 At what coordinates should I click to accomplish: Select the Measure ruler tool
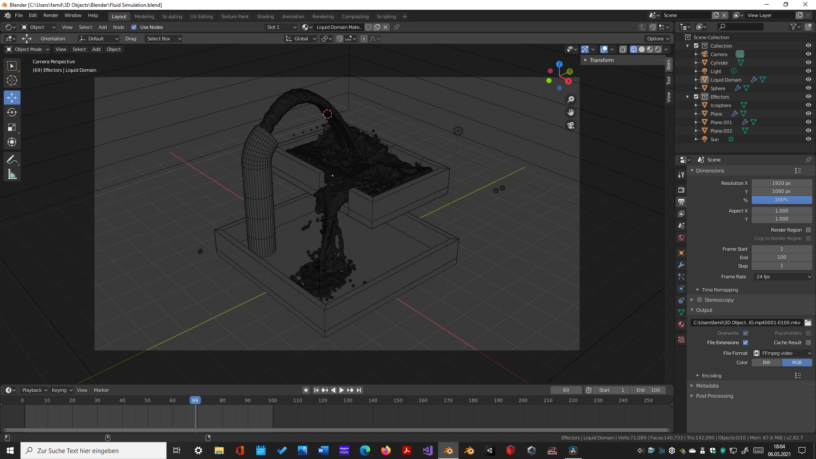12,174
